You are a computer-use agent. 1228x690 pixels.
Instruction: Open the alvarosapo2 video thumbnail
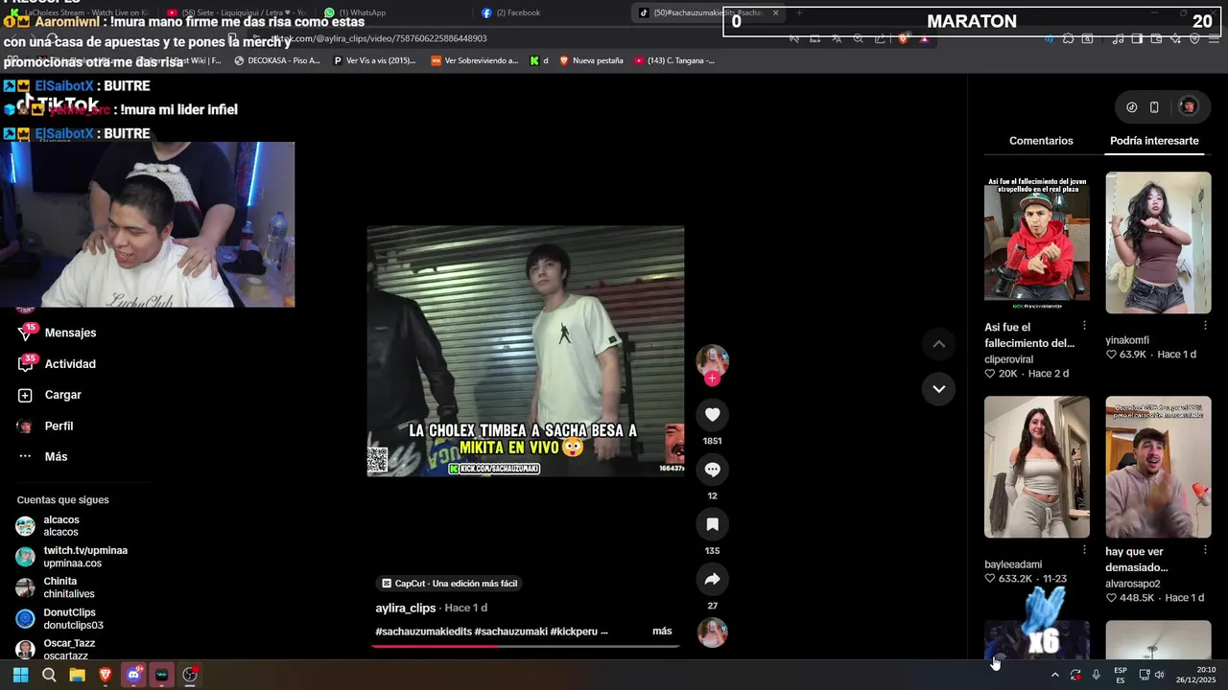coord(1158,467)
